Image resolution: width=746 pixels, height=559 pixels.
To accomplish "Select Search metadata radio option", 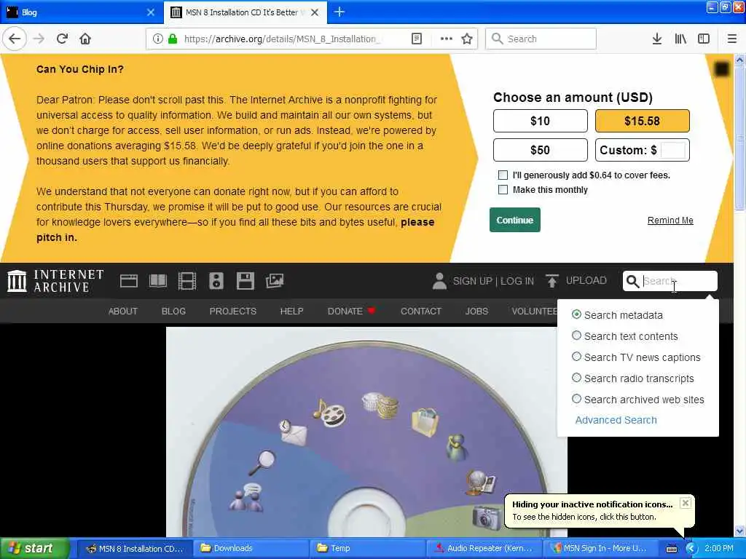I will 576,314.
